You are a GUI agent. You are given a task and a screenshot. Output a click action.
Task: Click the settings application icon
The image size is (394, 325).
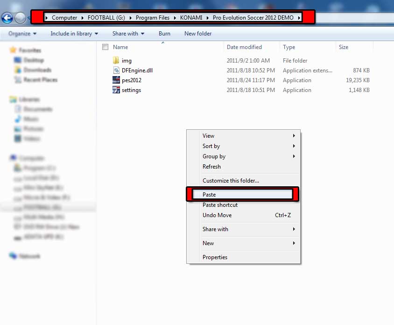(x=116, y=90)
